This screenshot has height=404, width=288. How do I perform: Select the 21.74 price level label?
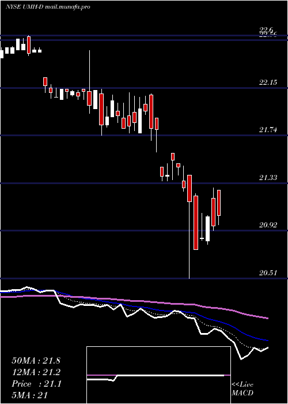point(268,130)
